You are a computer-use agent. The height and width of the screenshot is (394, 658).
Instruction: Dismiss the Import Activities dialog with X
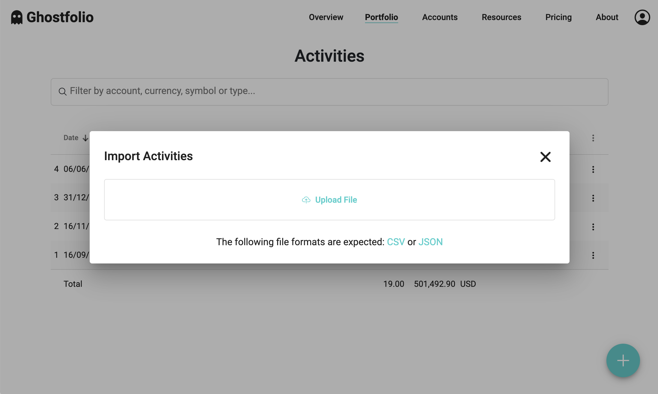click(x=545, y=157)
